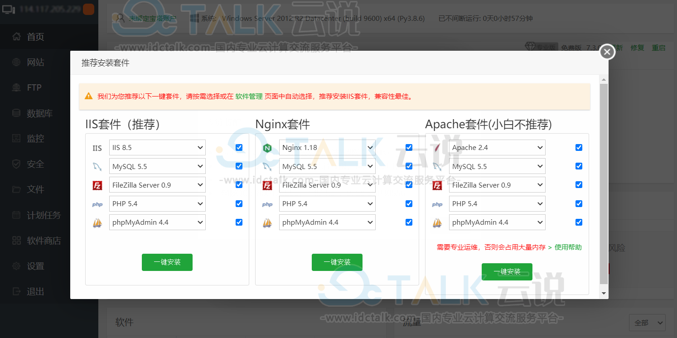Open the 软件管理 link in notice
Viewport: 677px width, 338px height.
[249, 97]
